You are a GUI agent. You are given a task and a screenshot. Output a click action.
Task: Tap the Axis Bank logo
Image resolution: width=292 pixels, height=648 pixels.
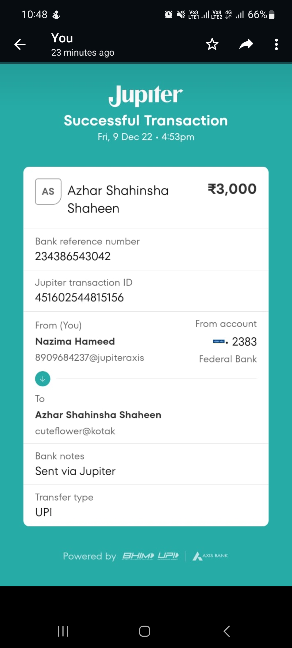click(210, 556)
